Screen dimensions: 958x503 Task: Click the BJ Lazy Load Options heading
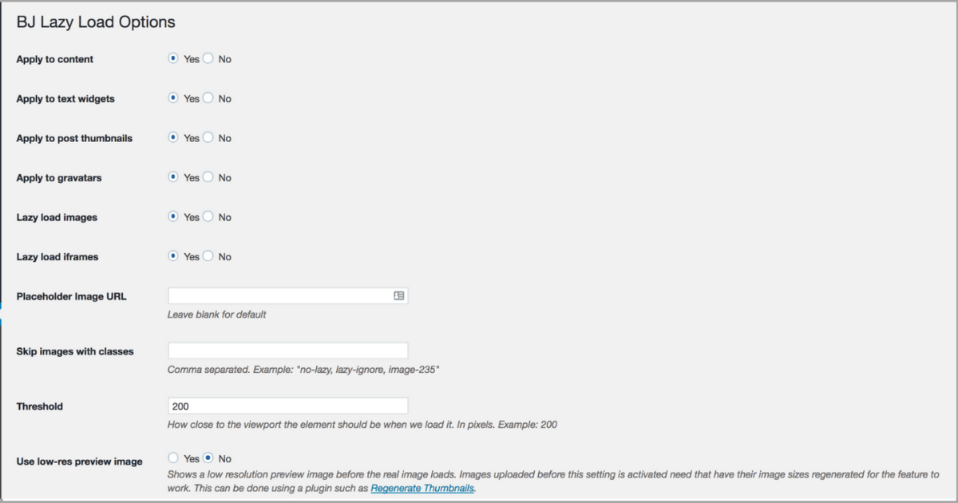(96, 22)
